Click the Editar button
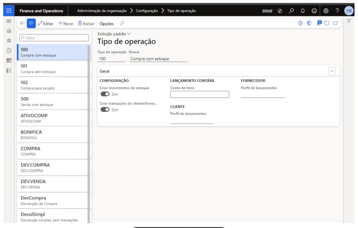Screen dimensions: 358x228 (45, 24)
